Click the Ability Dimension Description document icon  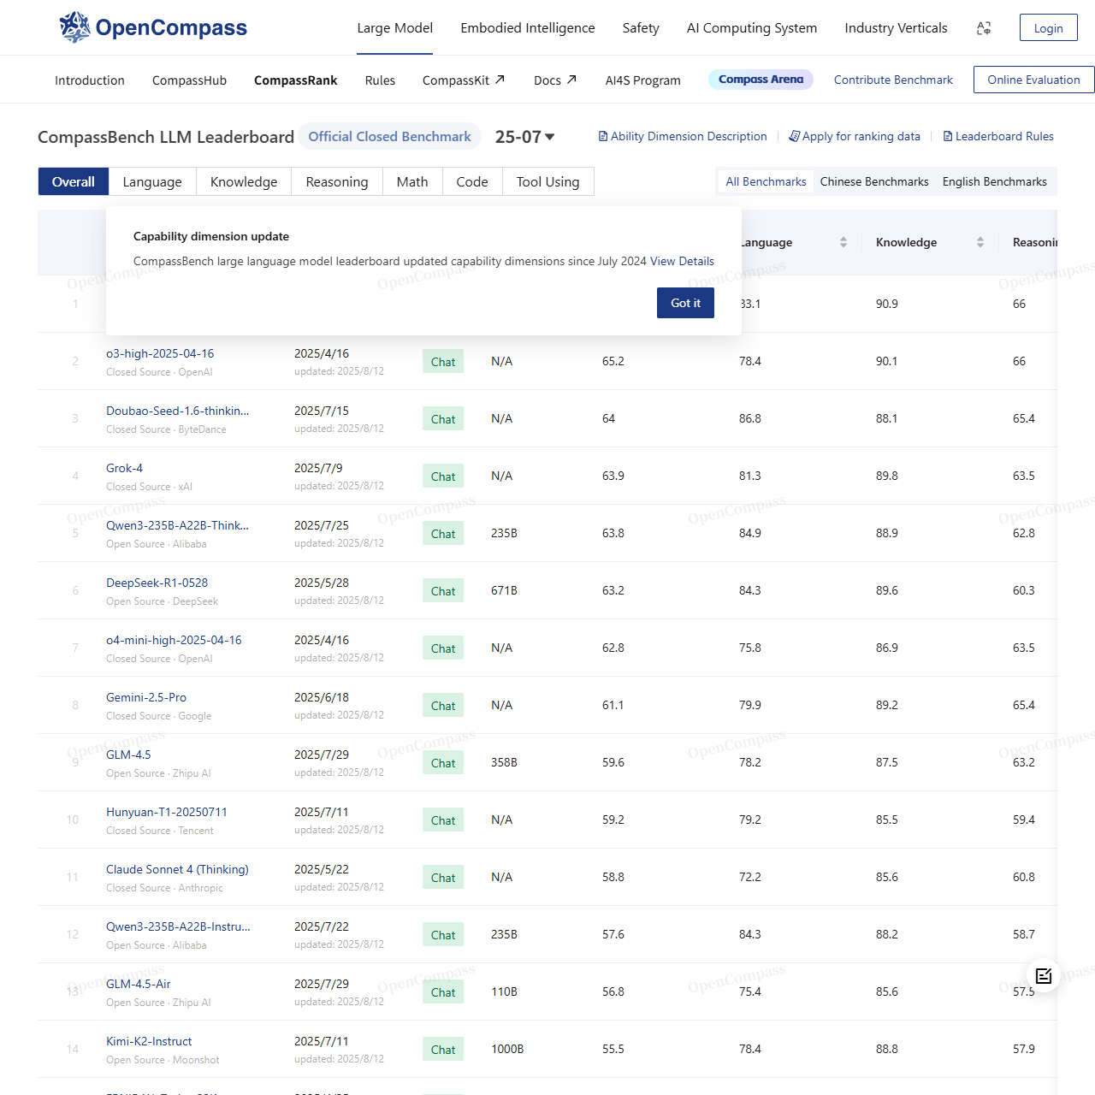(606, 136)
